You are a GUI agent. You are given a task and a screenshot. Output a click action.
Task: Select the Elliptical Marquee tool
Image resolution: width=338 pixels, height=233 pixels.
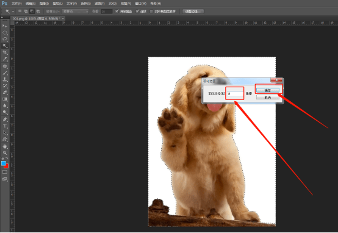pos(5,33)
